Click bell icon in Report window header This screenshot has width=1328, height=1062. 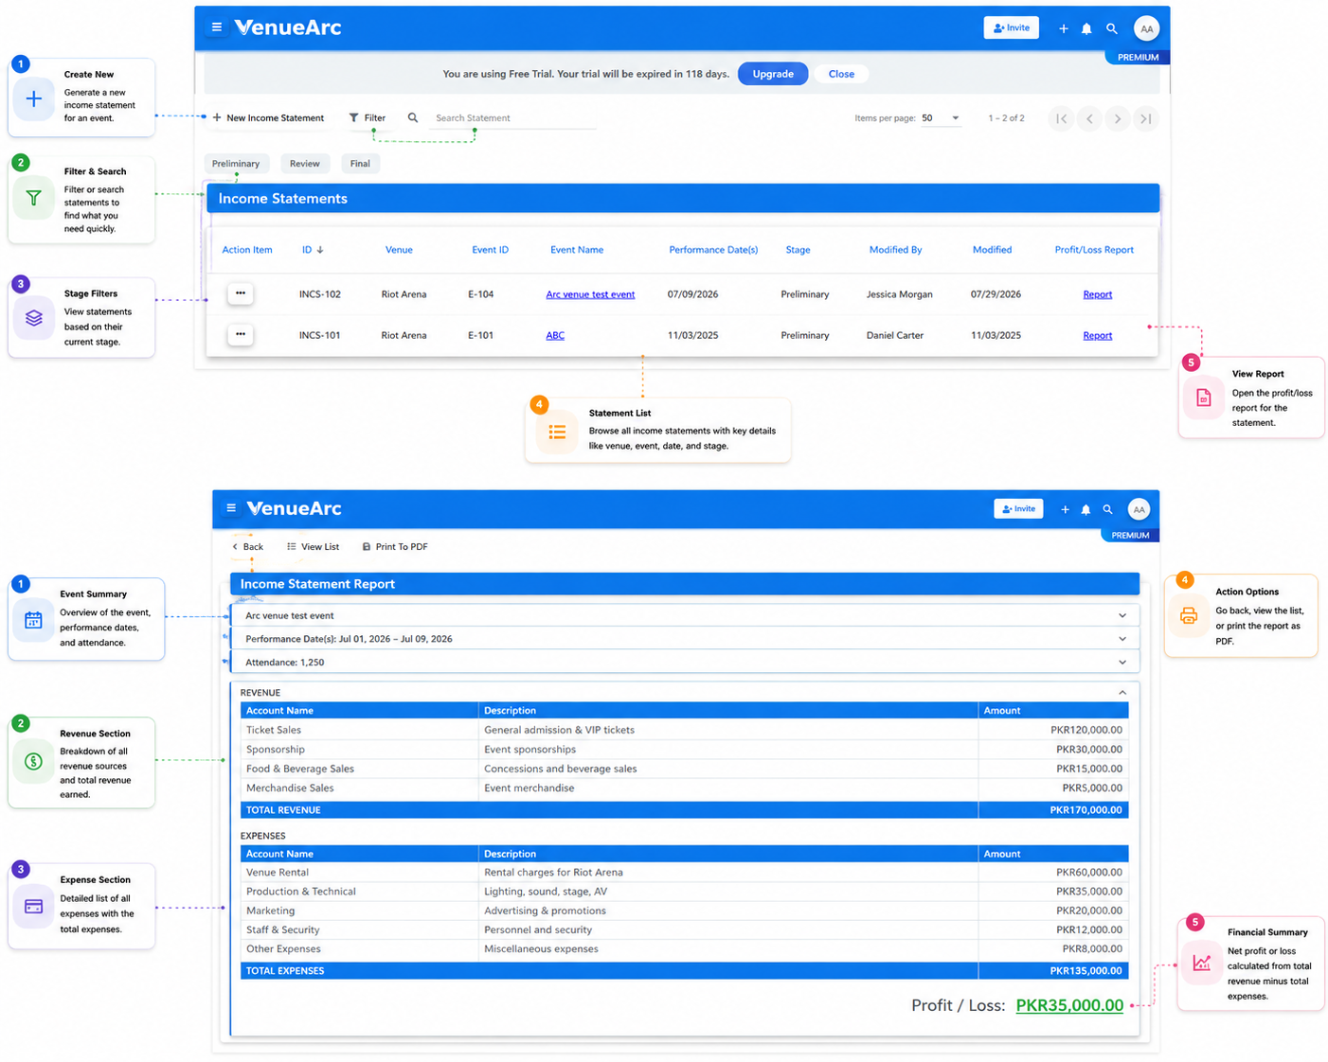tap(1086, 509)
